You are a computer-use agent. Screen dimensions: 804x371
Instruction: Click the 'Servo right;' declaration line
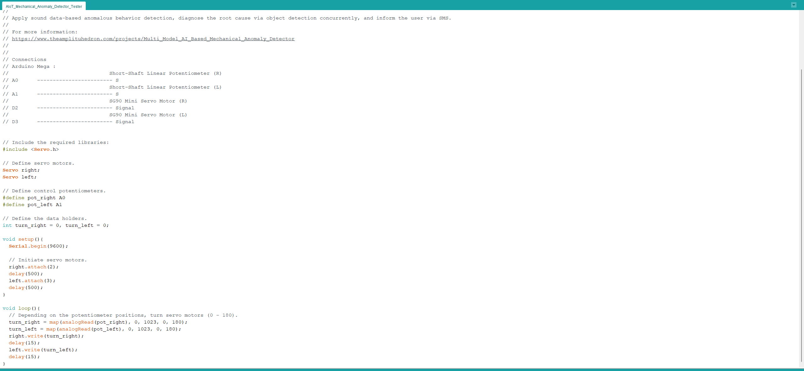click(21, 170)
